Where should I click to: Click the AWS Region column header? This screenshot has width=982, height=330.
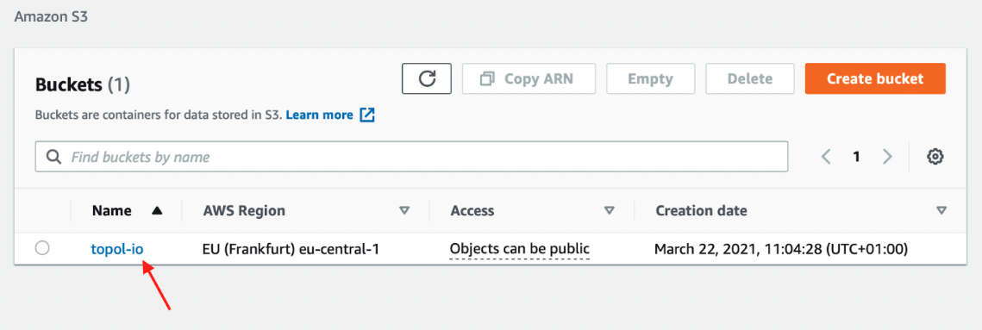tap(244, 211)
